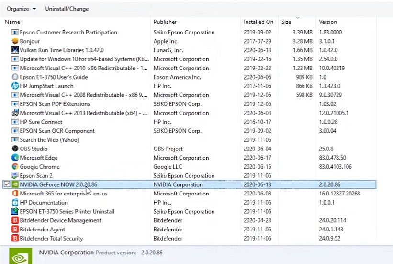
Task: Click the Update for Windows 10 icon
Action: (15, 59)
